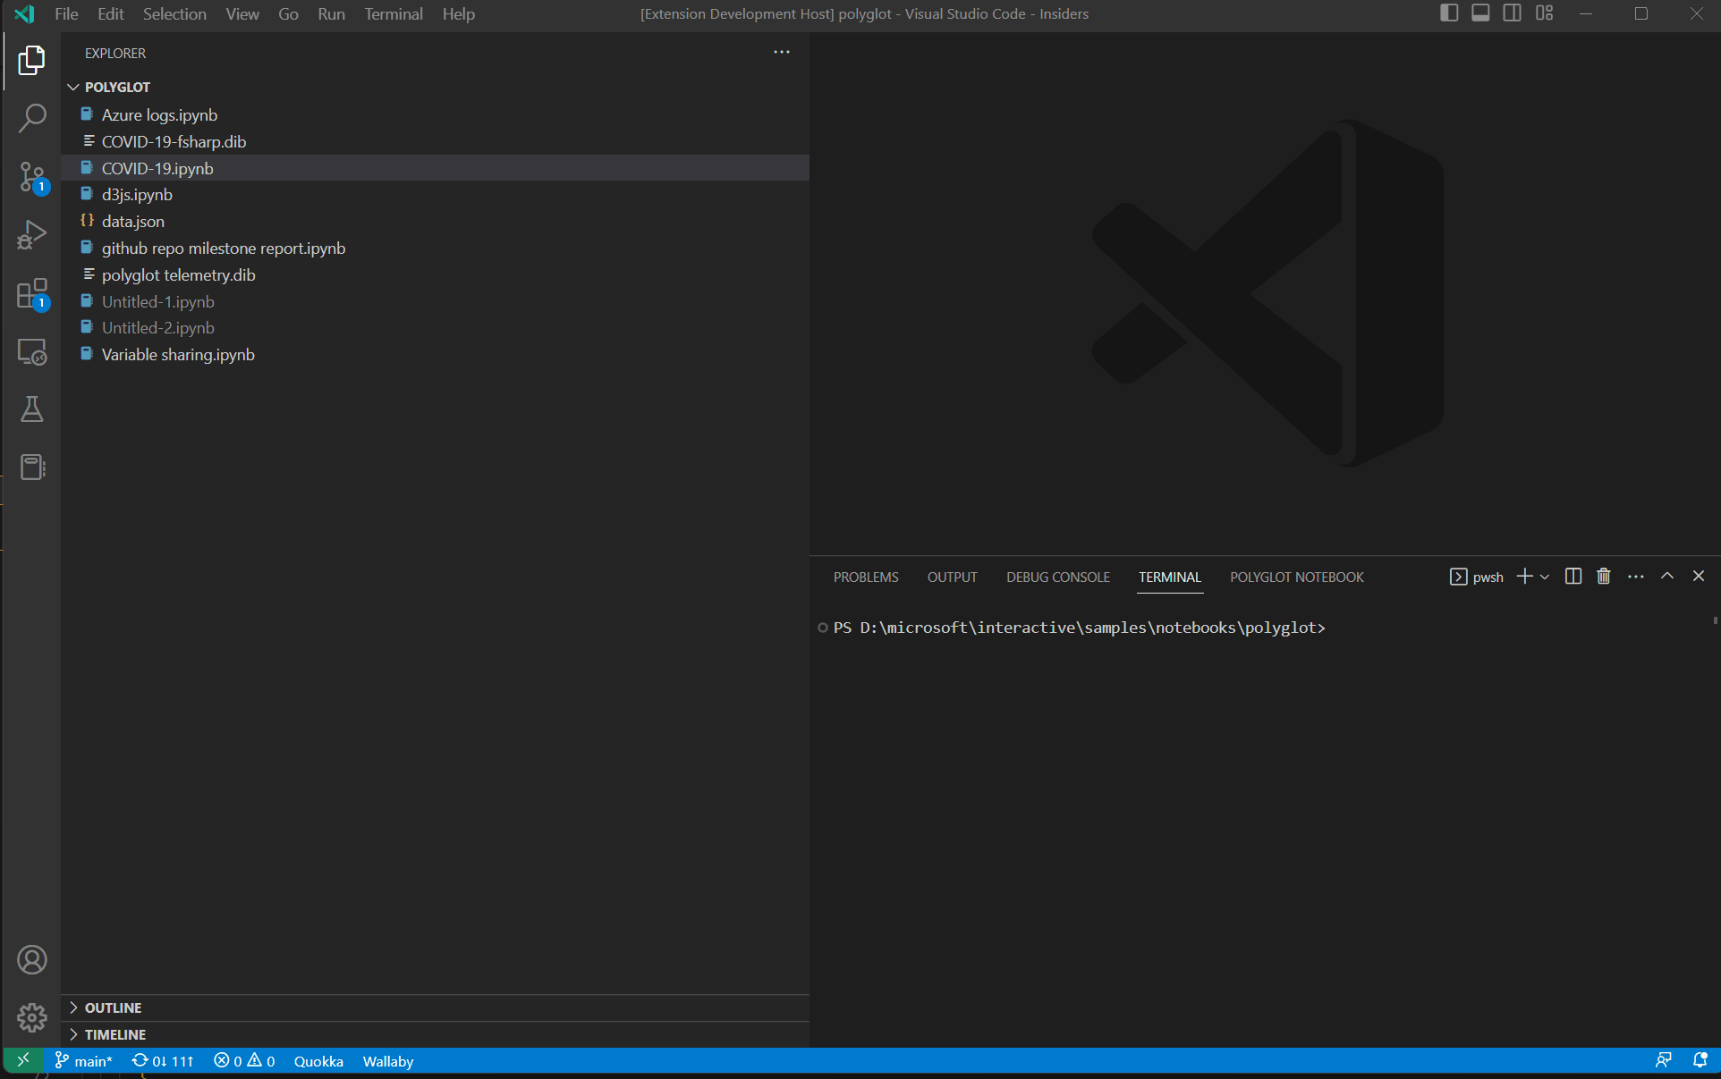This screenshot has height=1079, width=1721.
Task: Open the Accounts icon in Activity Bar
Action: [32, 959]
